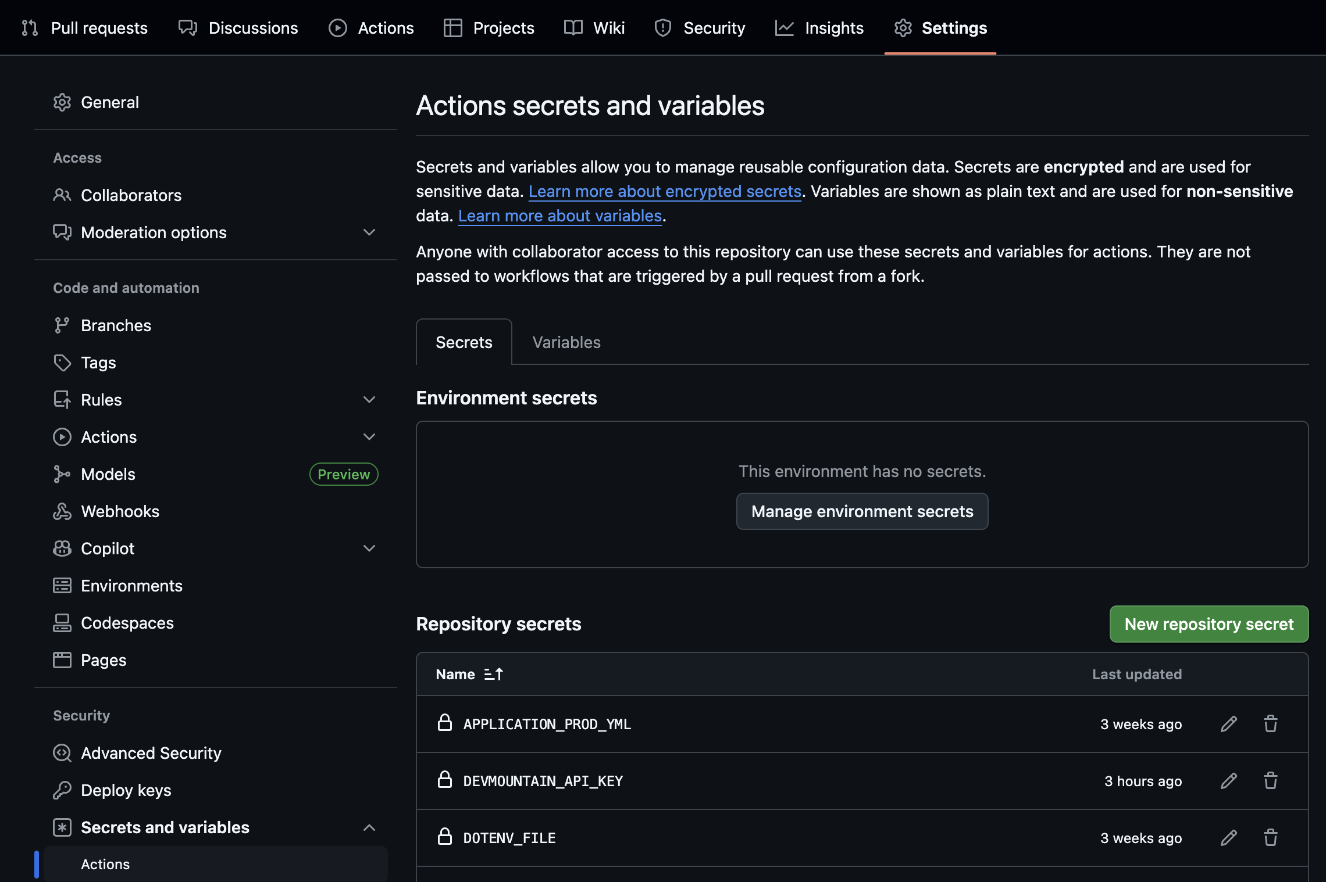Click the Branches icon in the sidebar
Image resolution: width=1326 pixels, height=882 pixels.
coord(62,325)
